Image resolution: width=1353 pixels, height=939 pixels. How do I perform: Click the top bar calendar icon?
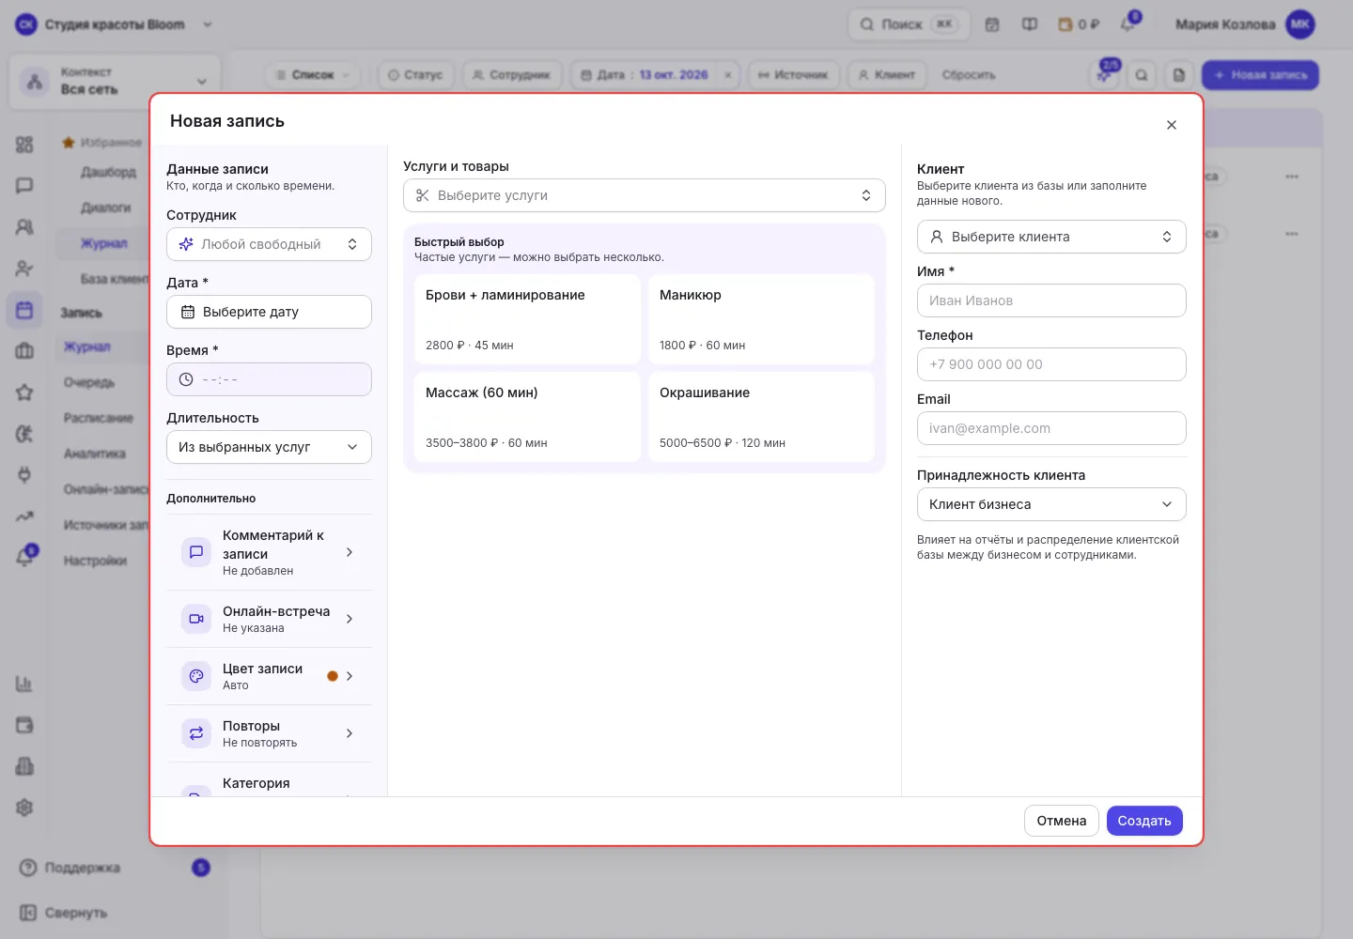992,24
